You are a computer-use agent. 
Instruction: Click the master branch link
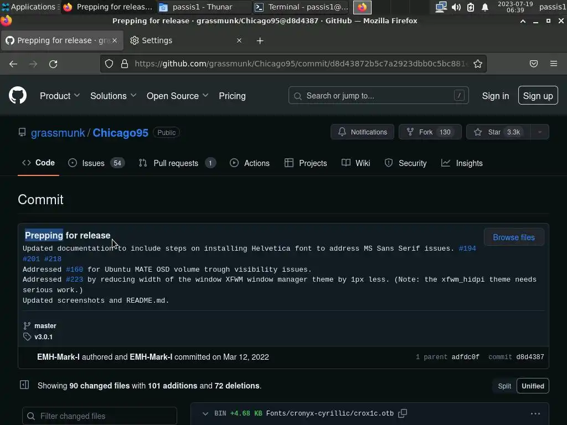(45, 325)
